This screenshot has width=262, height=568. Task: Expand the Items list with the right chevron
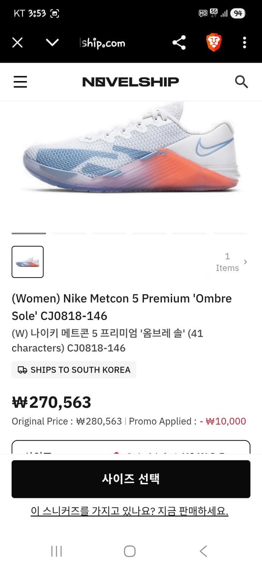245,262
